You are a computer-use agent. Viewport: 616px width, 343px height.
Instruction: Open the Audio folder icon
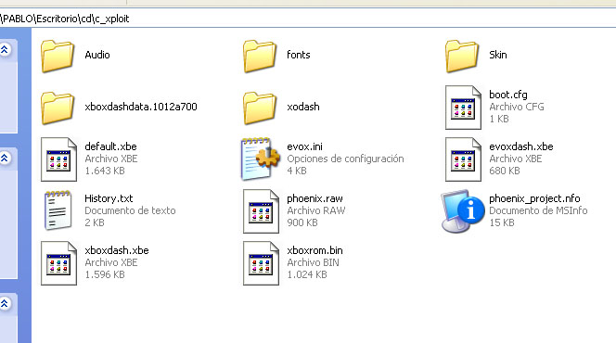pos(58,57)
